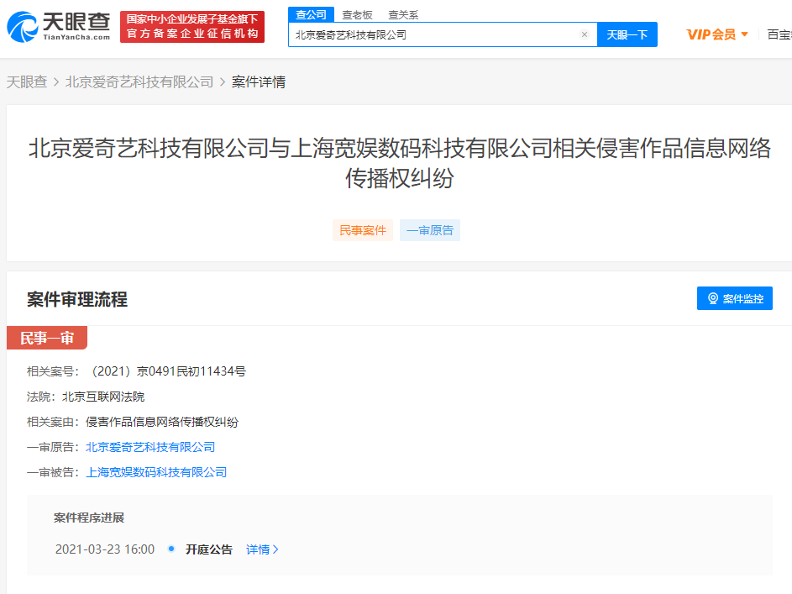The height and width of the screenshot is (594, 792).
Task: Focus the company name search field
Action: (433, 34)
